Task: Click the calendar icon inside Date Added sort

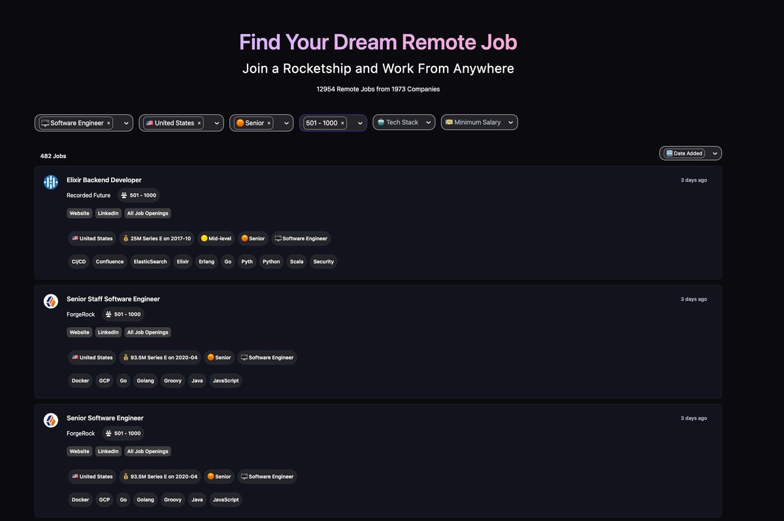Action: tap(669, 153)
